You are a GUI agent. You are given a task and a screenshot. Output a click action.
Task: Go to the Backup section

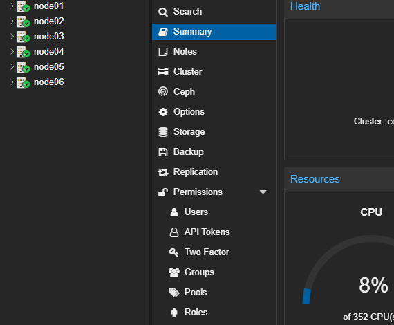coord(214,152)
